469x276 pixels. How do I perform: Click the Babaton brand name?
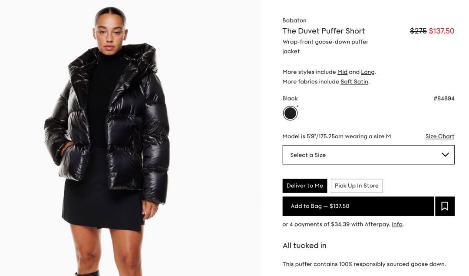(x=294, y=20)
